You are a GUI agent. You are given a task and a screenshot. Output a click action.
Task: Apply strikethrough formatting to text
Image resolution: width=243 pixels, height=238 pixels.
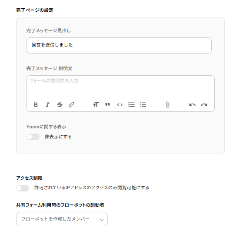pos(60,105)
